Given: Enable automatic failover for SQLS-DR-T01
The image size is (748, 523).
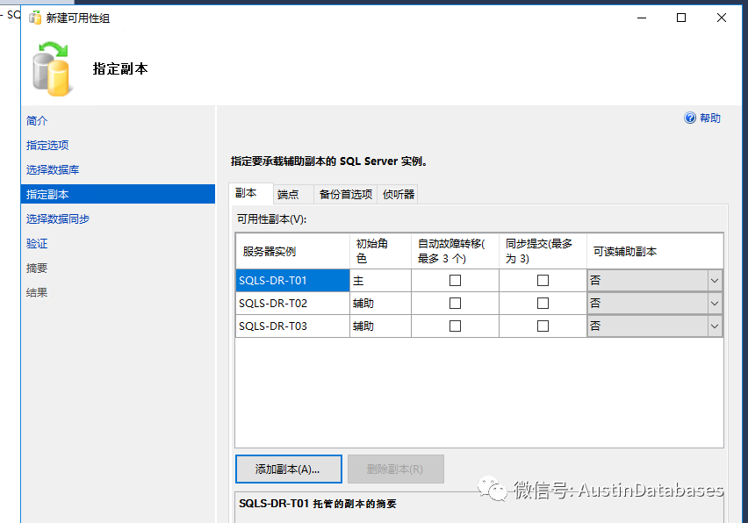Looking at the screenshot, I should pos(455,280).
